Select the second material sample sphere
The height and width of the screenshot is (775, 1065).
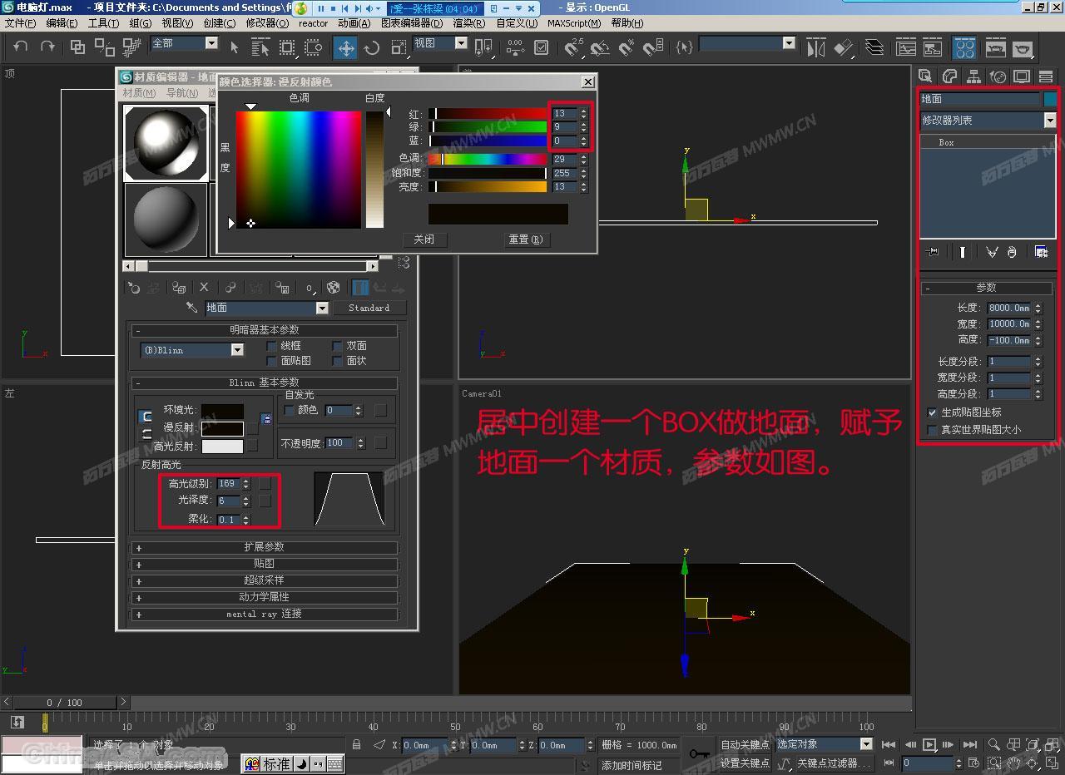(166, 219)
